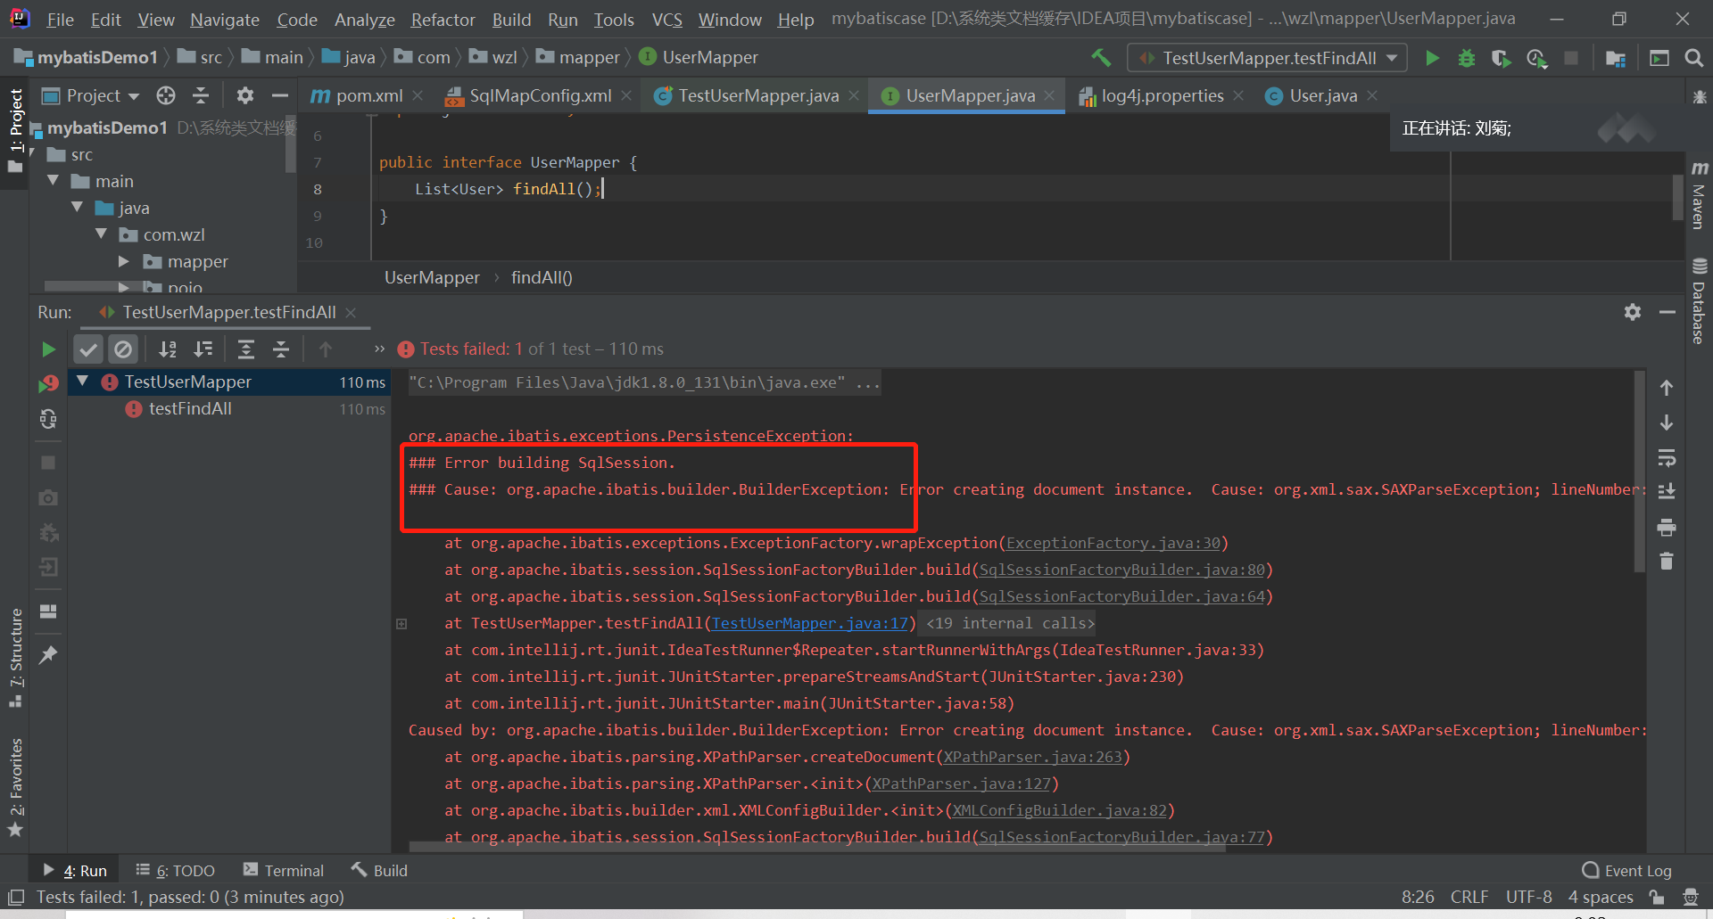Screen dimensions: 1713x919
Task: Expand the mapper package node
Action: (x=124, y=261)
